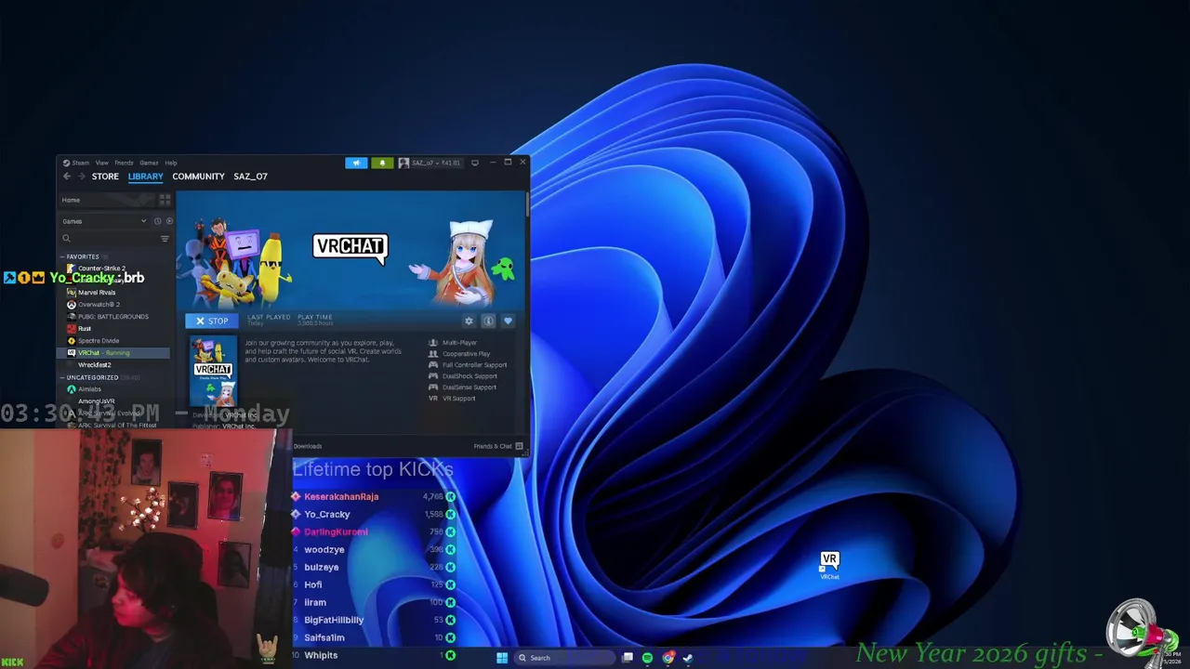1190x669 pixels.
Task: Sort the library by recent activity clock icon
Action: [157, 221]
